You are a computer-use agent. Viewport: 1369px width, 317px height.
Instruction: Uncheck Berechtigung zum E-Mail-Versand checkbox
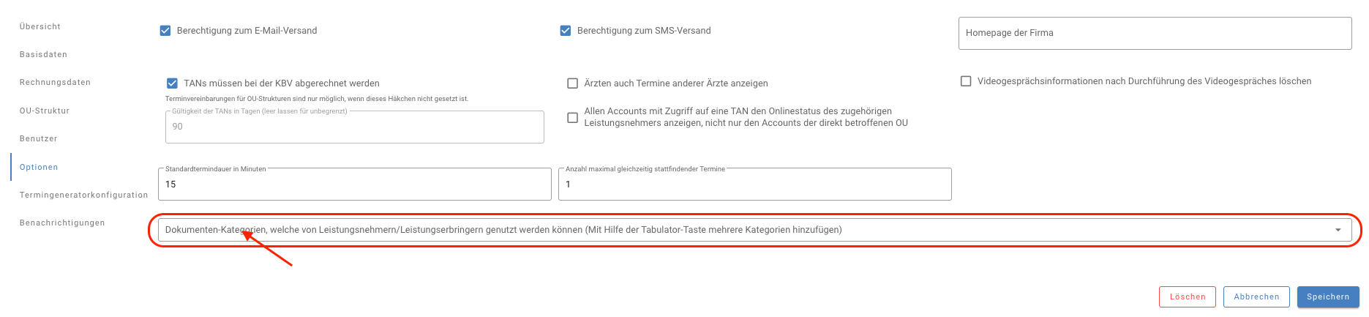165,31
